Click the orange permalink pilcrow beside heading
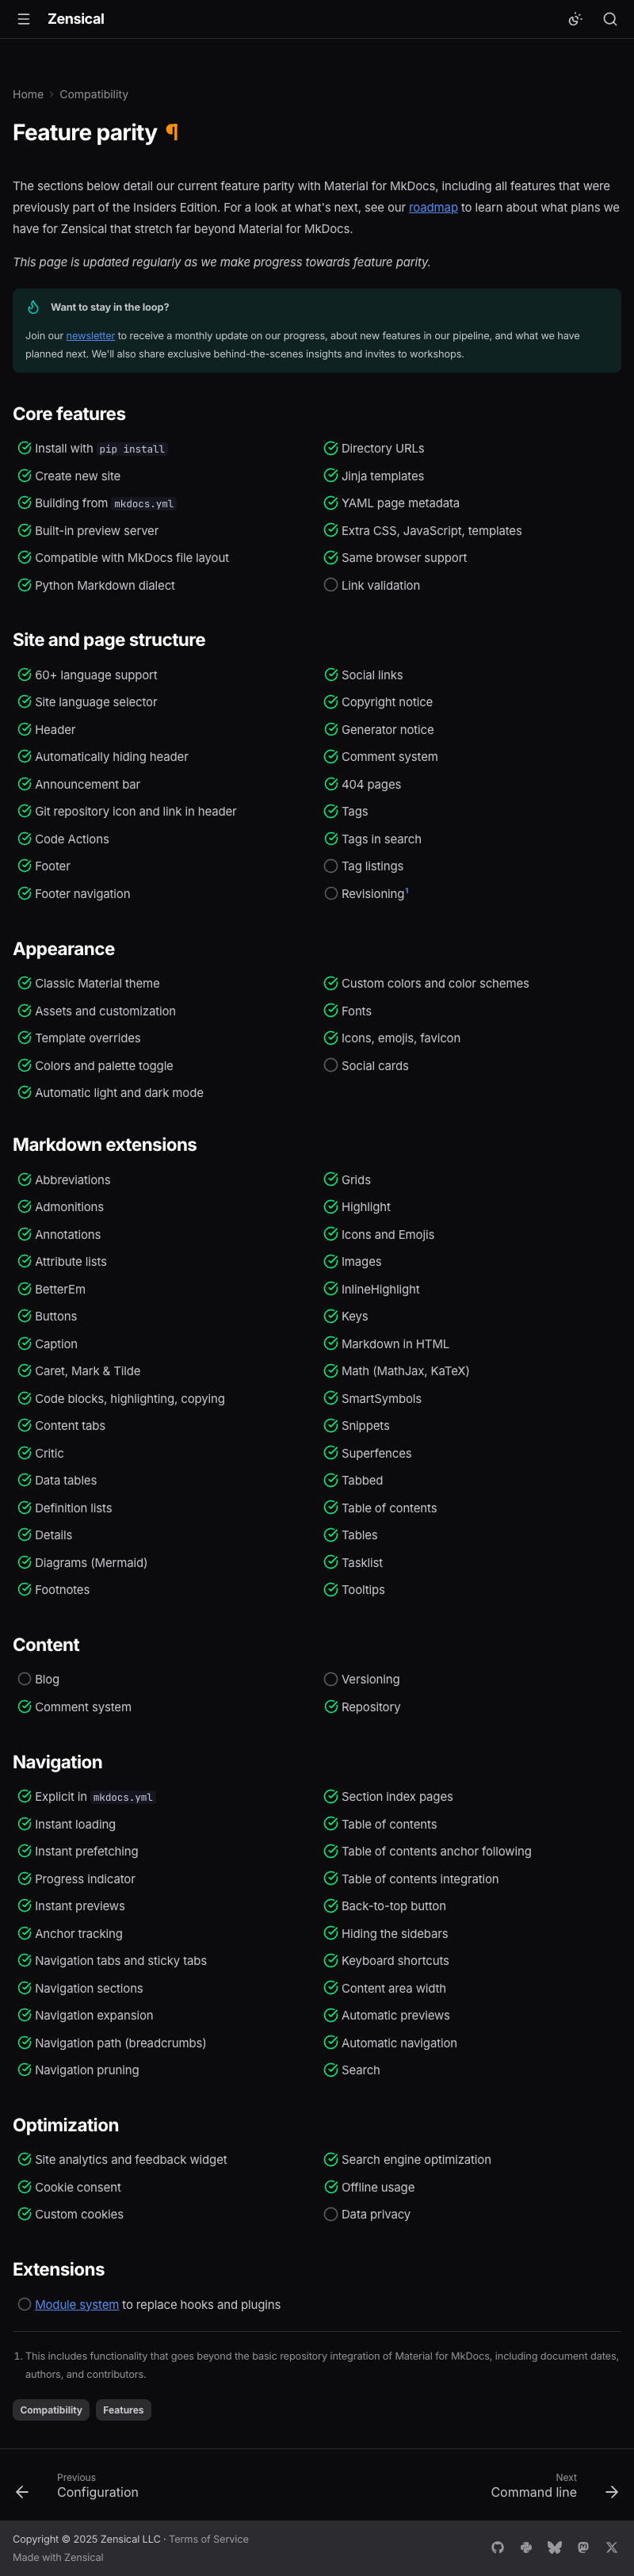This screenshot has height=2576, width=634. [172, 132]
